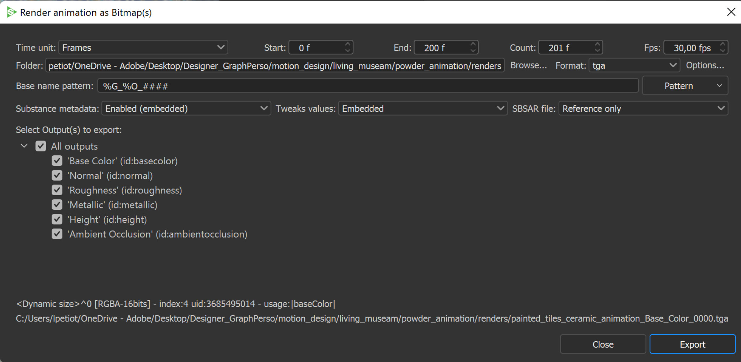Uncheck the Roughness output
The width and height of the screenshot is (741, 362).
[x=57, y=190]
